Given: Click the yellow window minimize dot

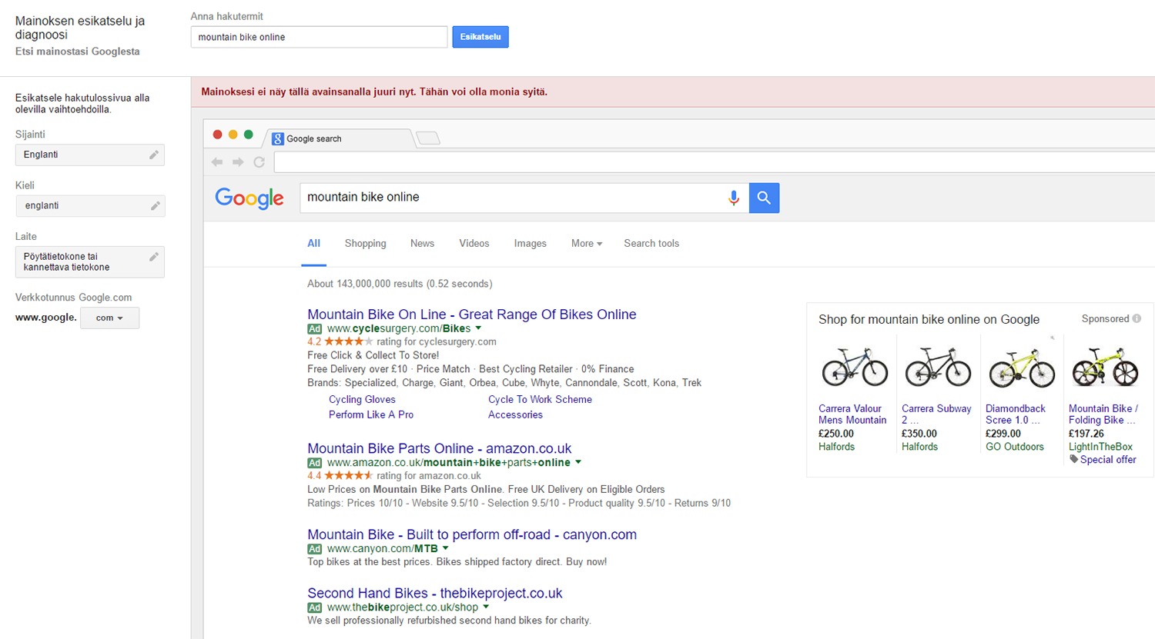Looking at the screenshot, I should point(233,135).
